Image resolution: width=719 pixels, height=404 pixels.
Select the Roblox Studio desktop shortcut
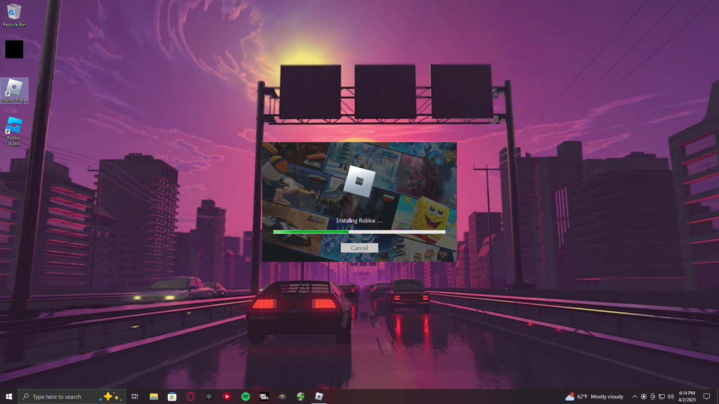tap(14, 131)
